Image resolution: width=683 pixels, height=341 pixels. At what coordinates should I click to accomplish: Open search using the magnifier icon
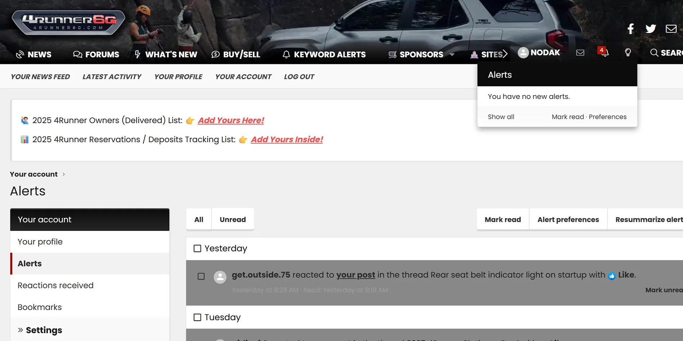click(654, 53)
